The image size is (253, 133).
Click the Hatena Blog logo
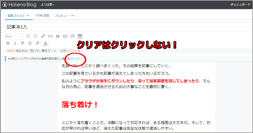tap(19, 5)
